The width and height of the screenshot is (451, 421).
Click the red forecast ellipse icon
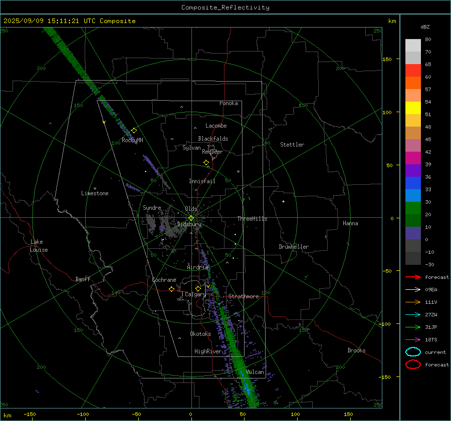[x=413, y=364]
